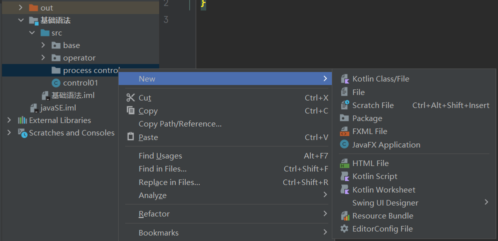
Task: Click the FXML File icon
Action: (344, 131)
